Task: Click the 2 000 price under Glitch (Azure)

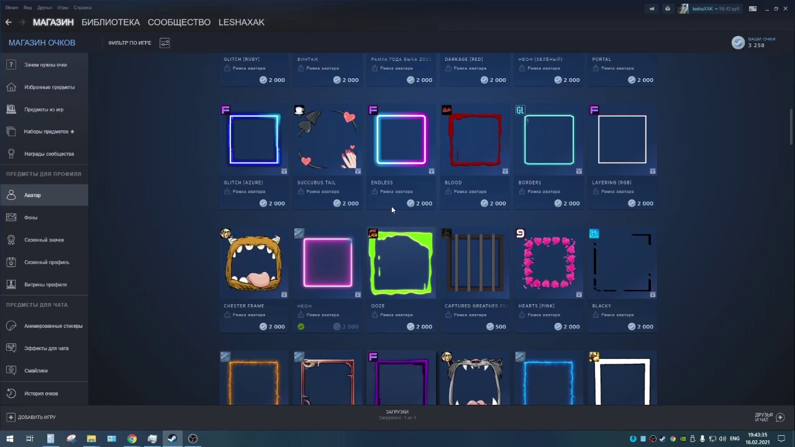Action: point(272,203)
